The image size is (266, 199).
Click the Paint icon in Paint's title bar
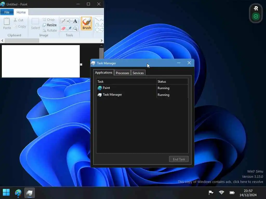coord(3,4)
